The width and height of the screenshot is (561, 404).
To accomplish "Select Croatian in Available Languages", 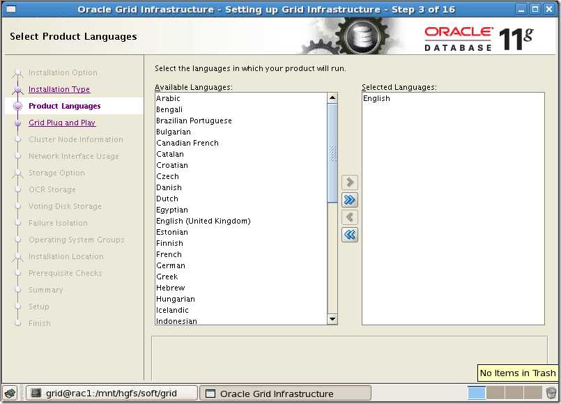I will pos(241,165).
